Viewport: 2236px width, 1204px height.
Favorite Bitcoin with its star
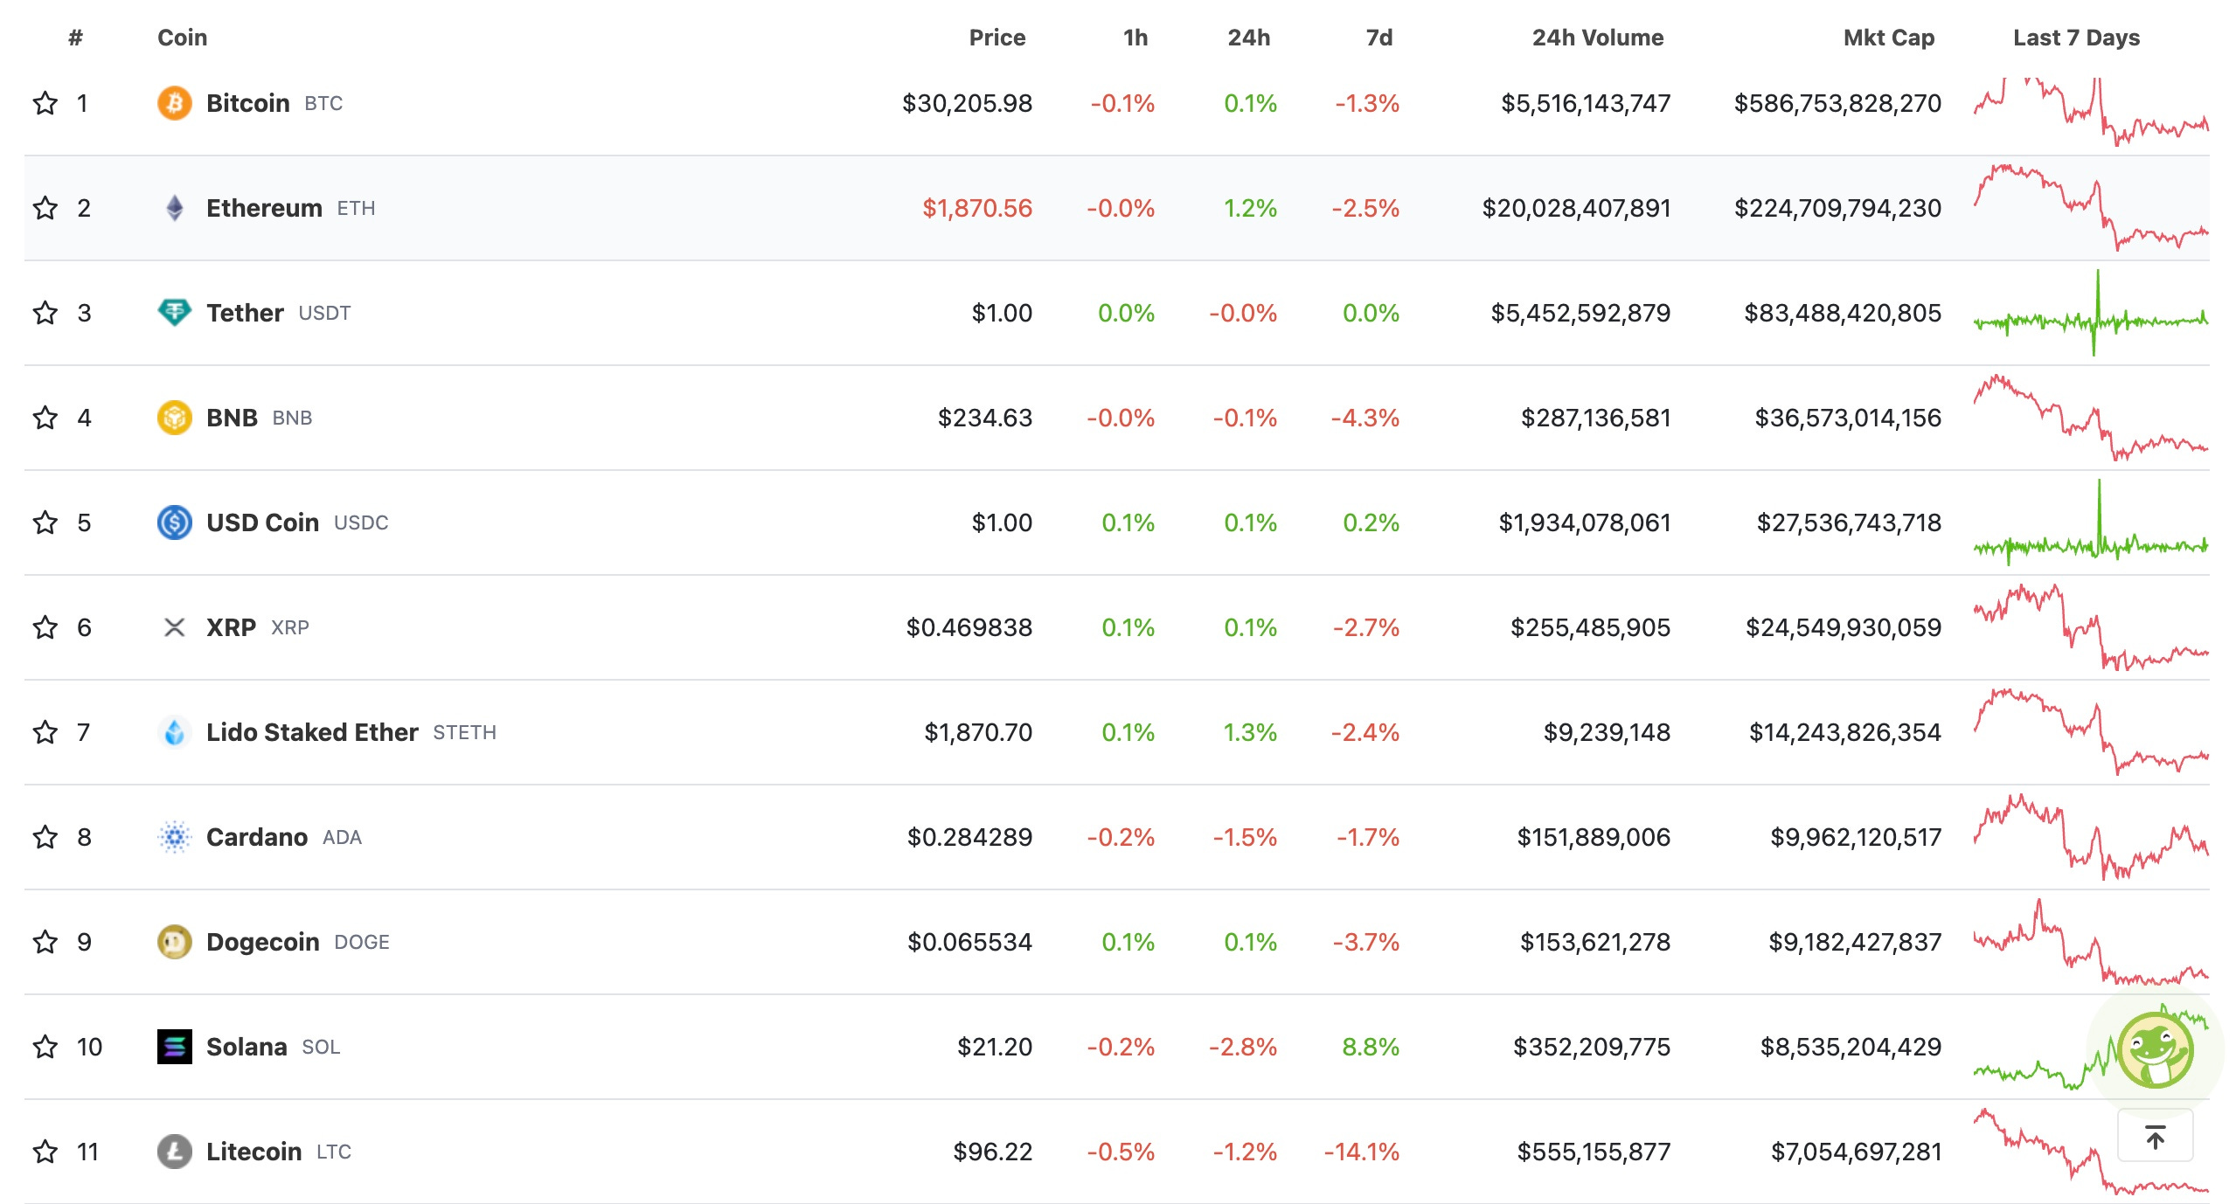(45, 103)
